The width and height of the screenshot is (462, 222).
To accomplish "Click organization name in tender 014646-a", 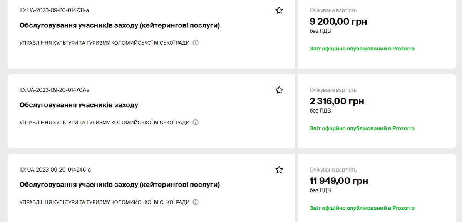I will 104,202.
